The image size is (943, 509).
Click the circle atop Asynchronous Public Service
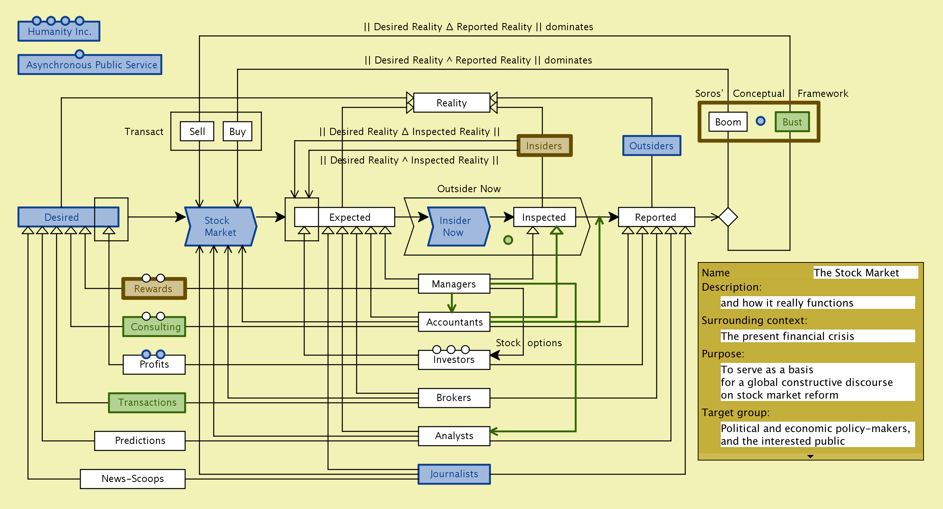tap(79, 54)
